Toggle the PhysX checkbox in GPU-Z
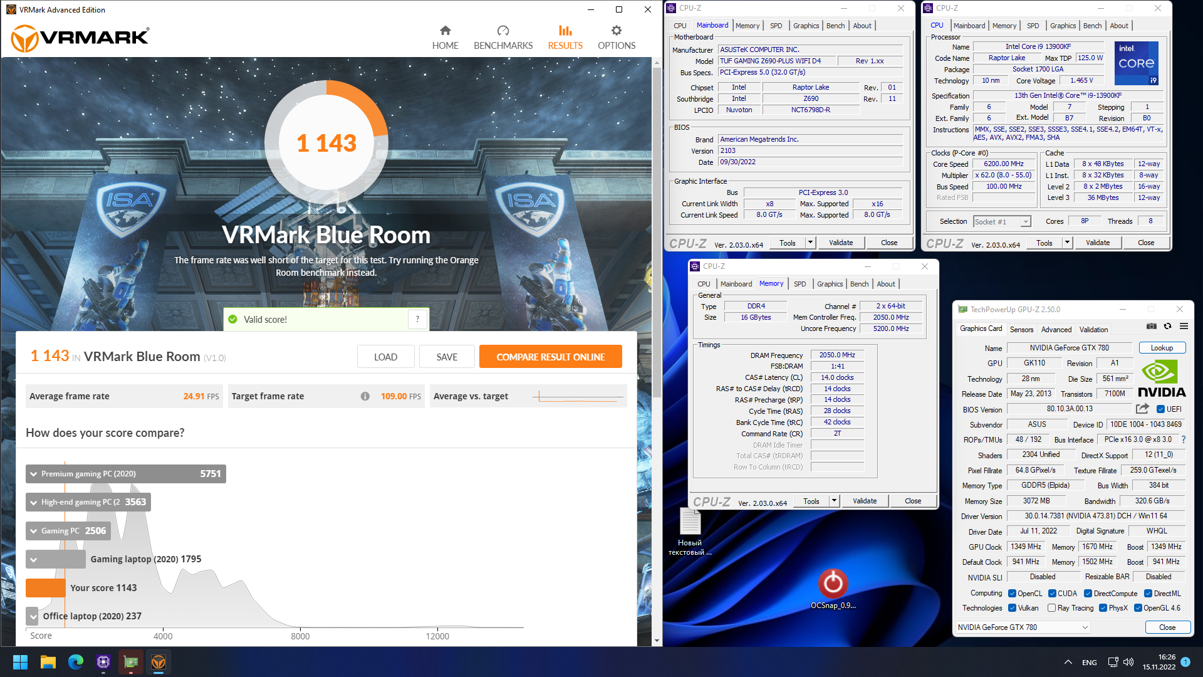The width and height of the screenshot is (1203, 677). click(x=1103, y=608)
